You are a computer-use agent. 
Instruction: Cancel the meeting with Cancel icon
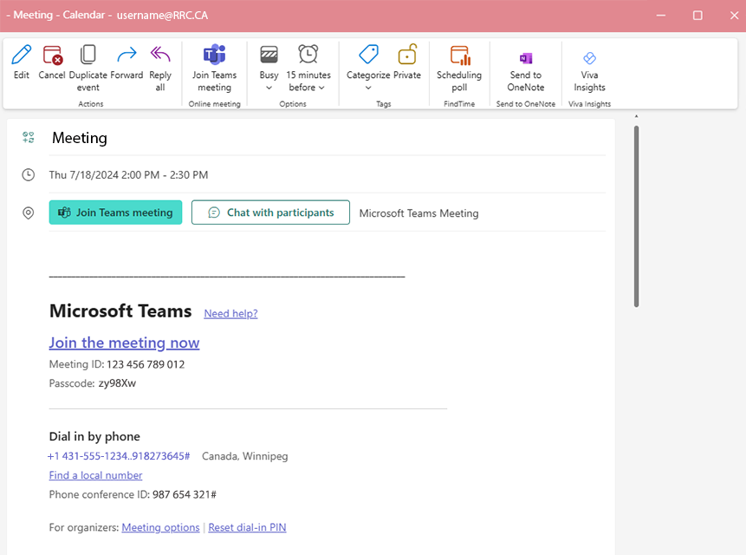[52, 56]
